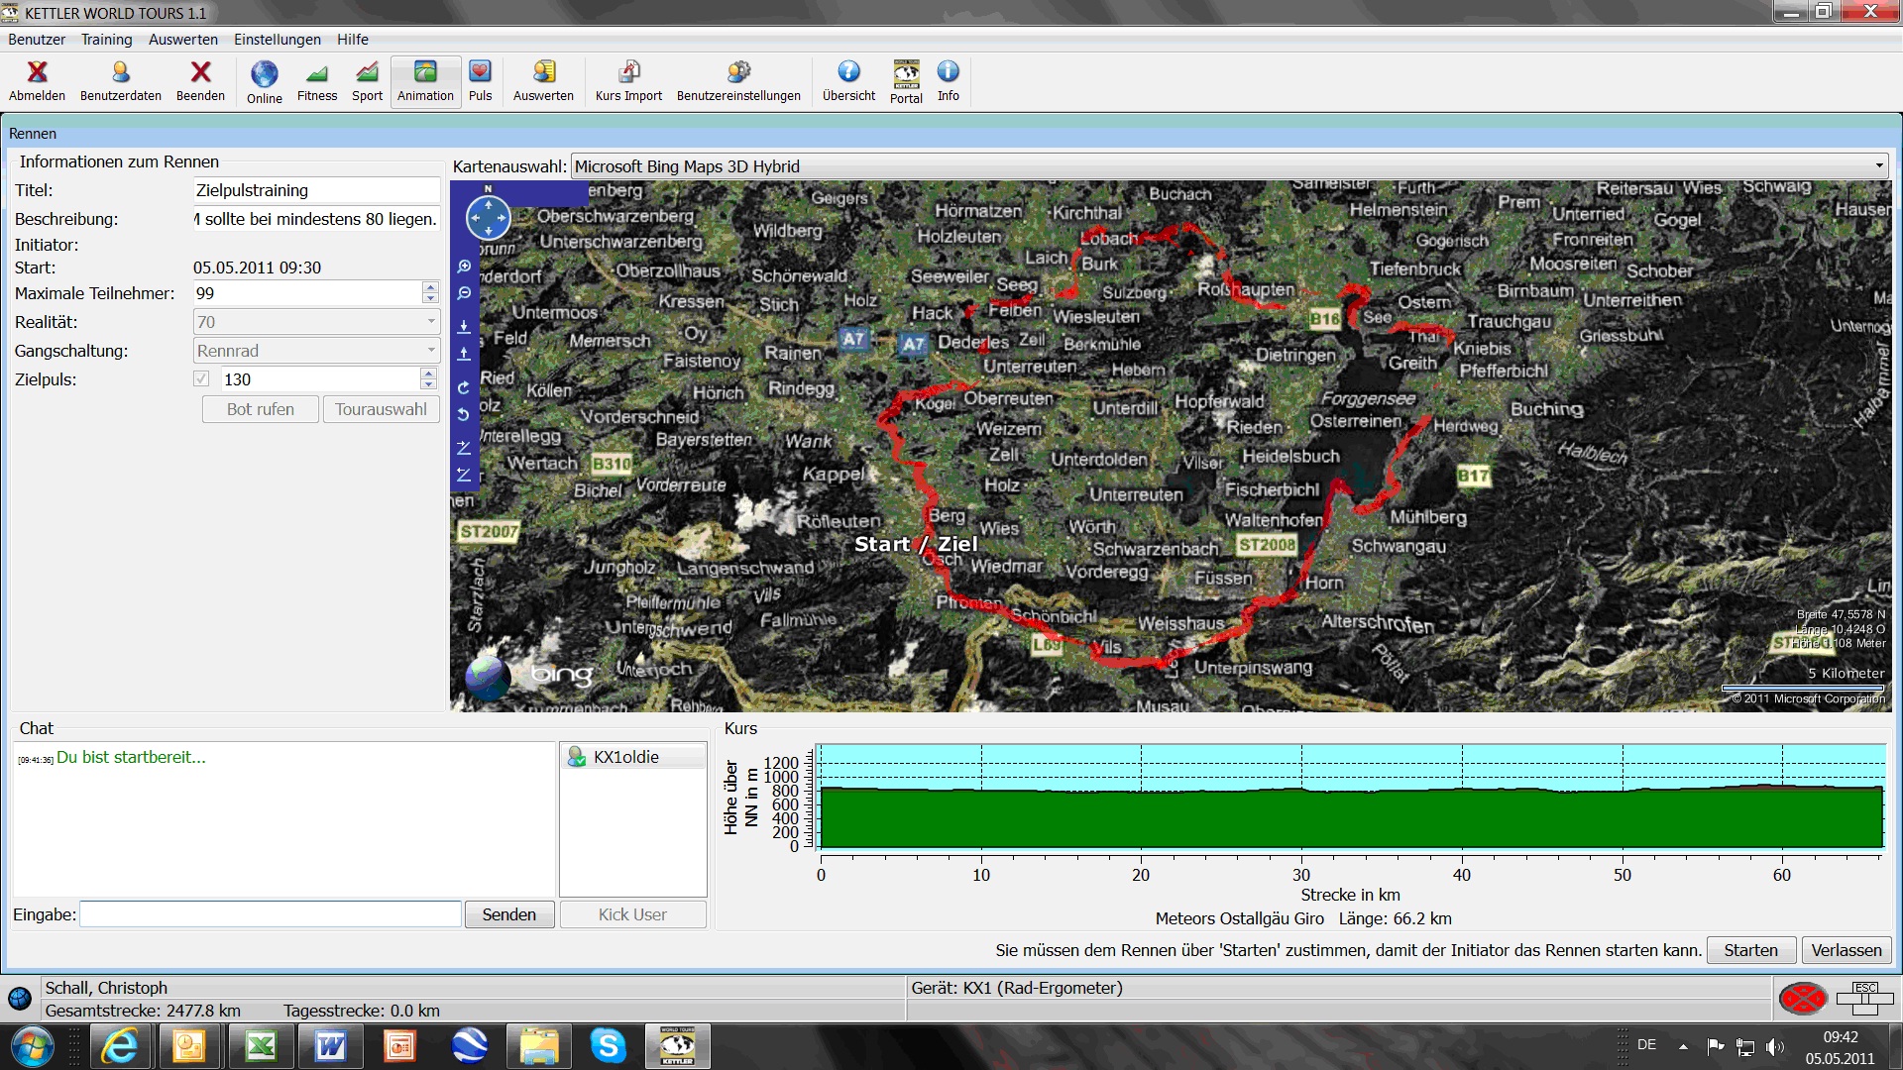Tilt the map view with upper tilt icon

coord(463,448)
